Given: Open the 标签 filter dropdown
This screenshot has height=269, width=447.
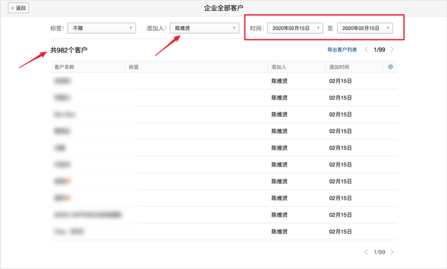Looking at the screenshot, I should 101,28.
